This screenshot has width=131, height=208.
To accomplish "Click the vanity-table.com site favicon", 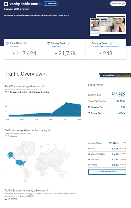I will pyautogui.click(x=6, y=4).
